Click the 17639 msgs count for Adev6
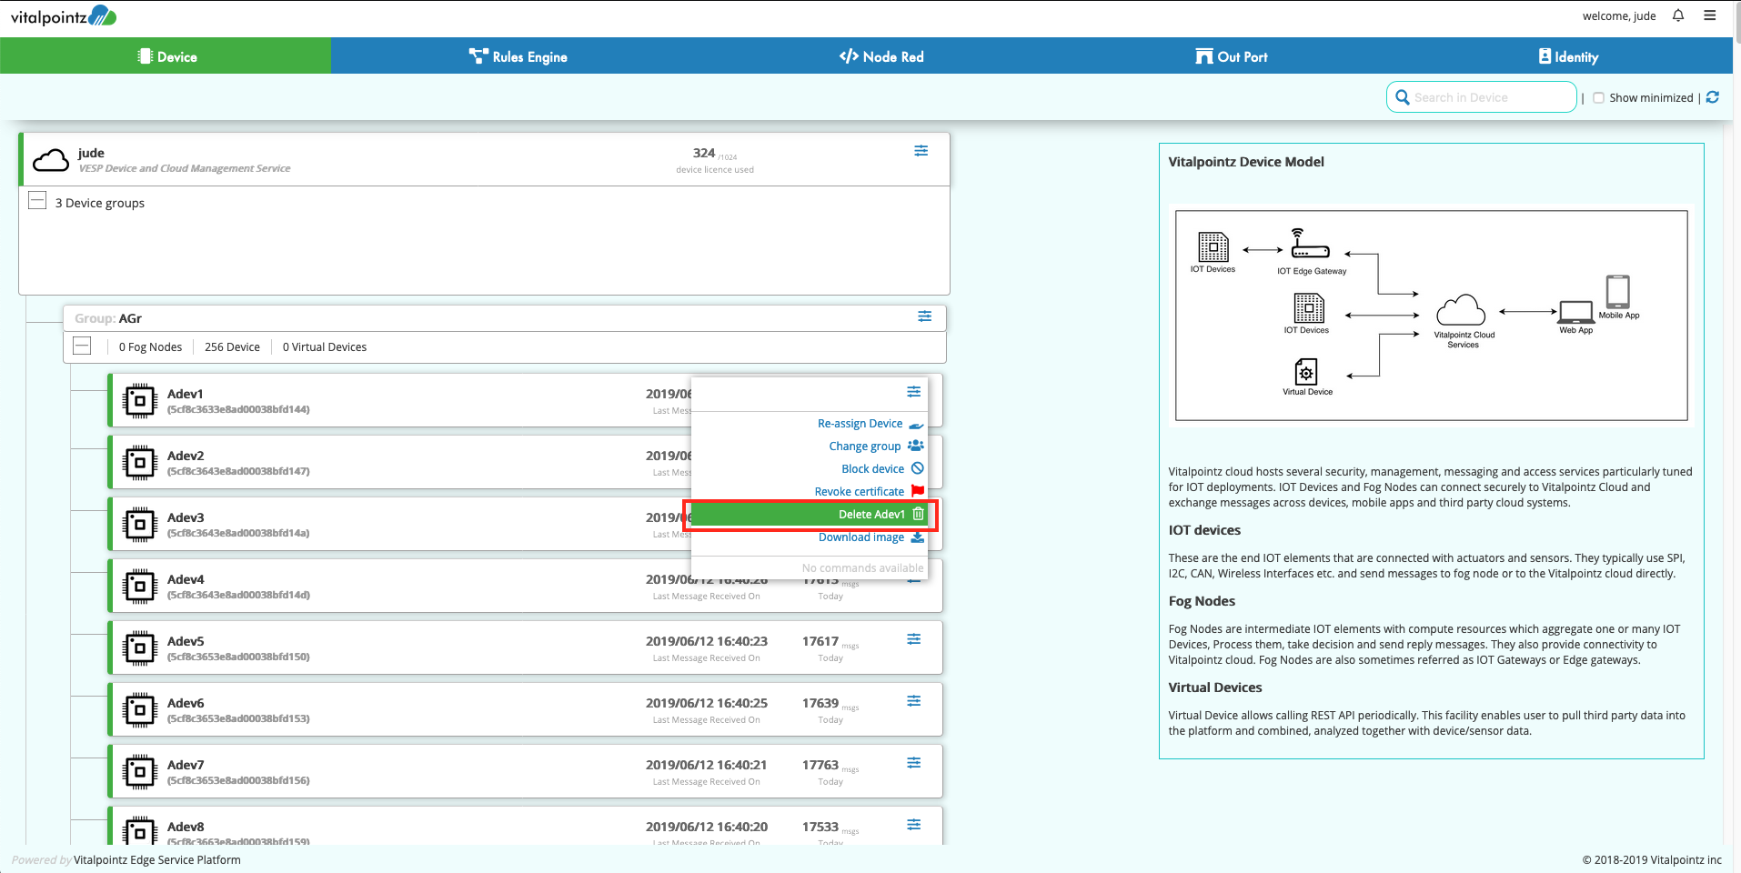The image size is (1741, 873). [830, 704]
